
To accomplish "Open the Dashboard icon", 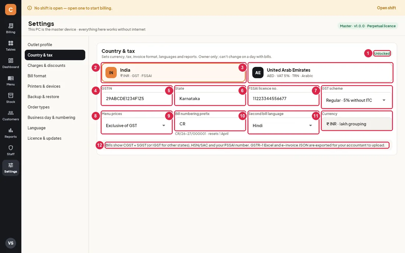I will (x=11, y=61).
